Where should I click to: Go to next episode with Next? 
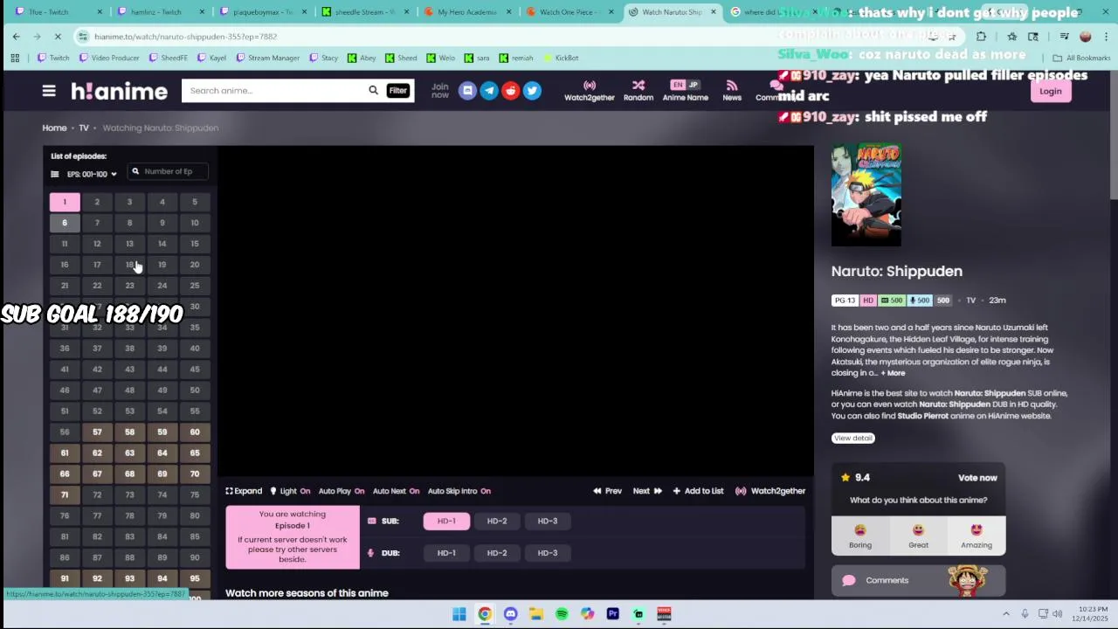(647, 491)
